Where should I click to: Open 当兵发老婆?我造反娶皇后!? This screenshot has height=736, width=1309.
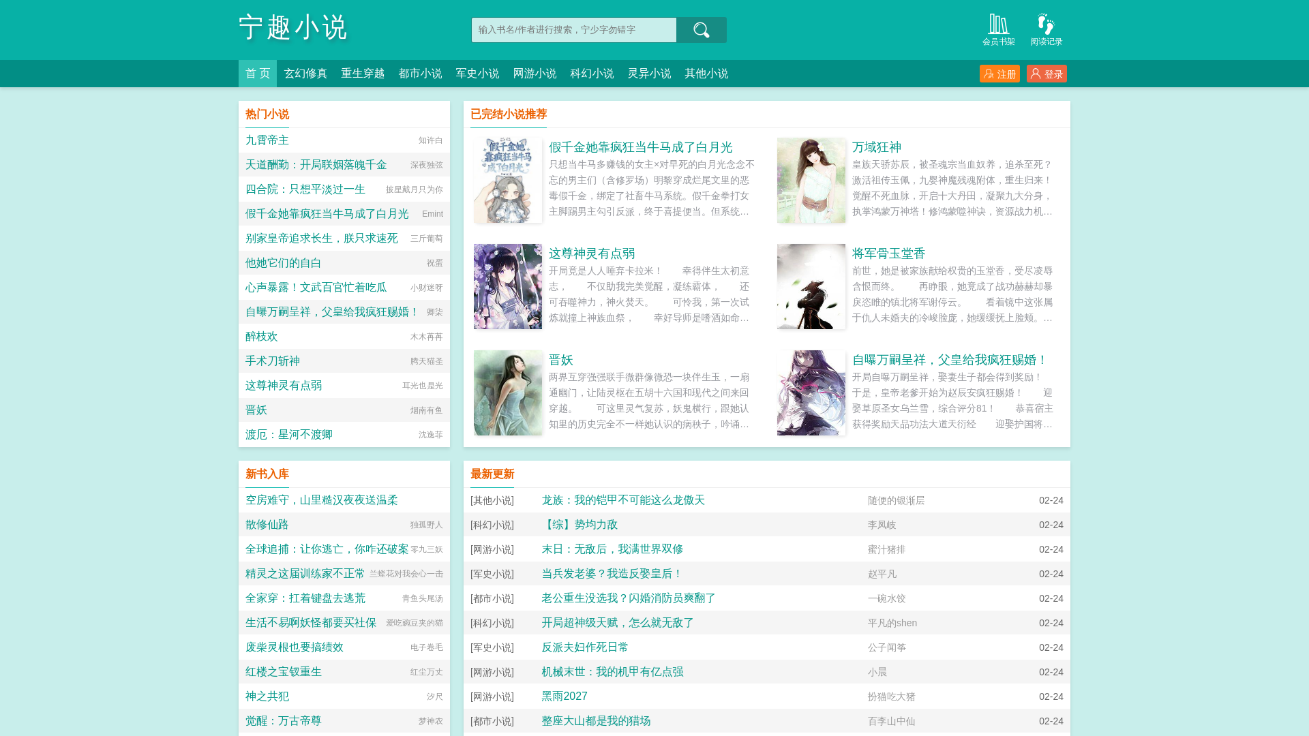(x=612, y=574)
